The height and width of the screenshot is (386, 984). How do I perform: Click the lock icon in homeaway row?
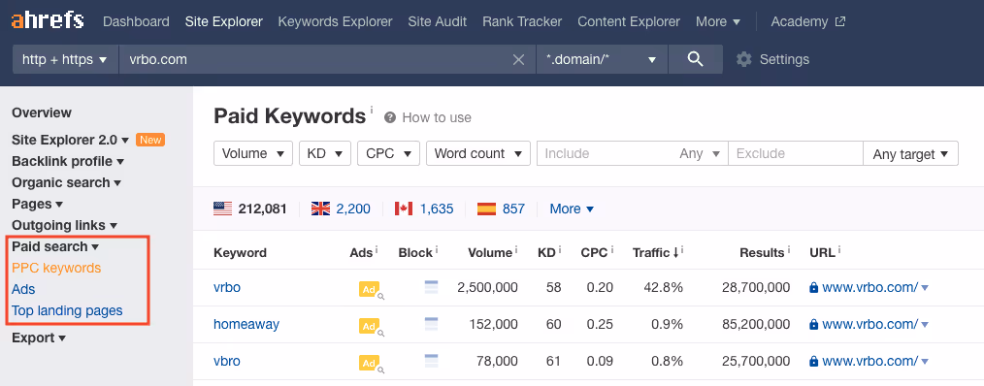coord(814,325)
